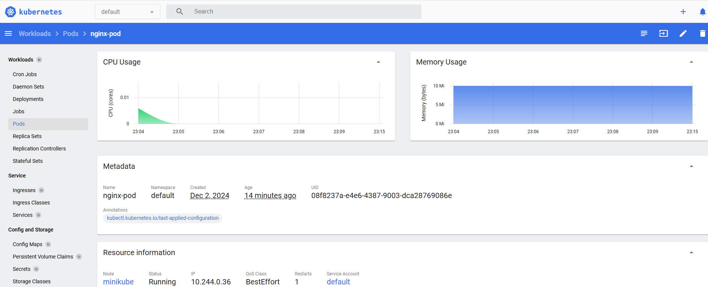Click N badge beside Persistent Volume Claims
The height and width of the screenshot is (287, 708).
79,257
